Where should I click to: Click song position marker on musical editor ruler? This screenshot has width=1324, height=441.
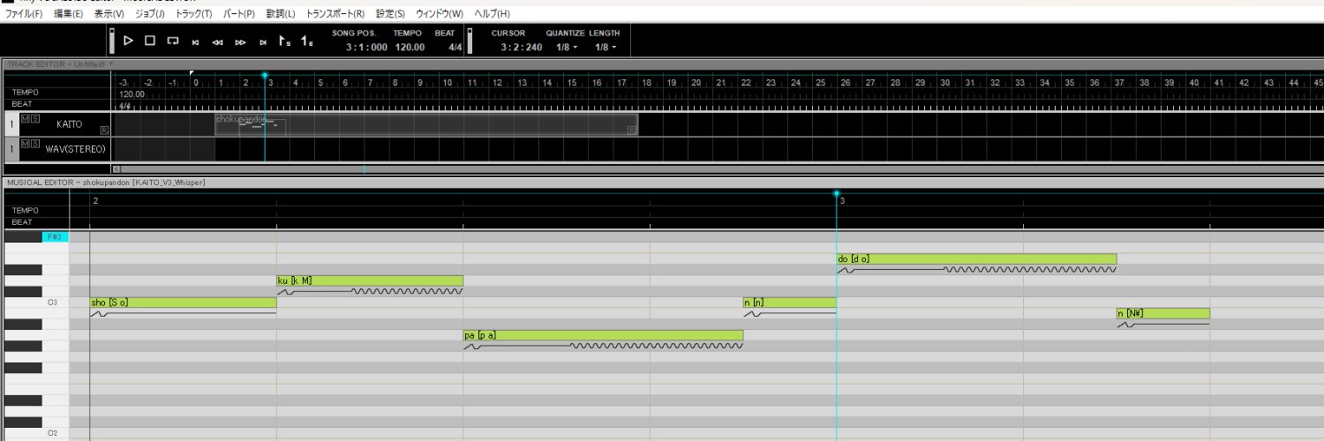coord(837,193)
